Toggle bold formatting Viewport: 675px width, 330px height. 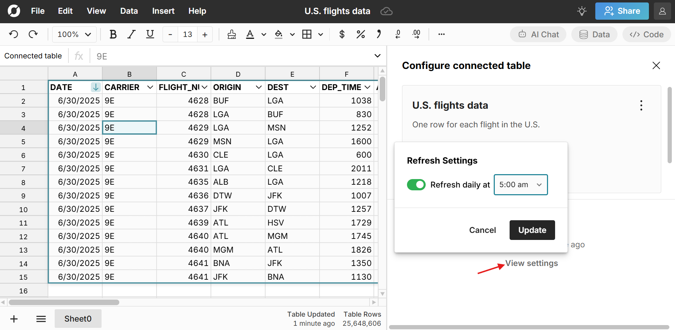pos(113,34)
